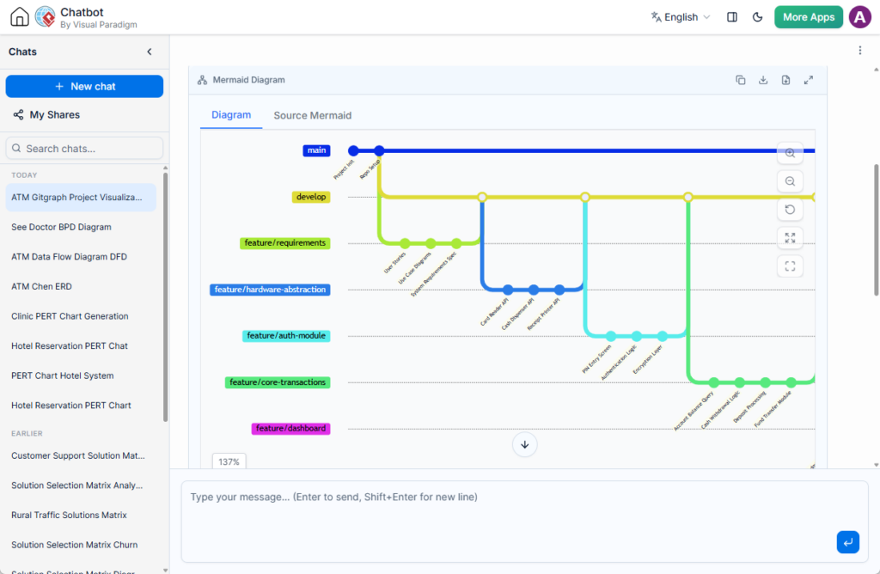This screenshot has height=574, width=880.
Task: Click the first commit on main branch
Action: click(x=353, y=150)
